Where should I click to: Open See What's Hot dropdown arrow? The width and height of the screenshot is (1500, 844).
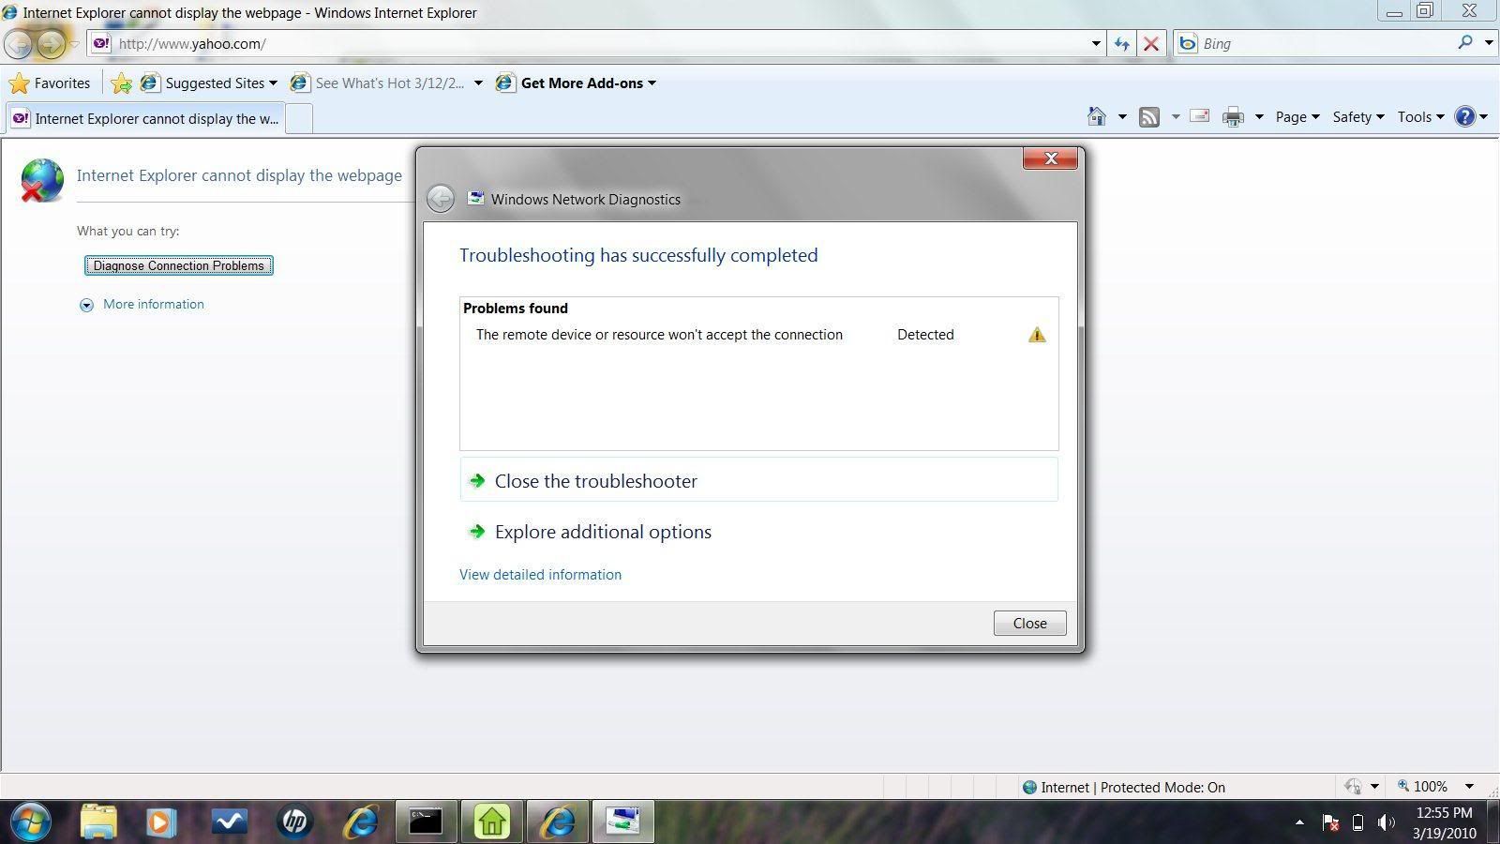[x=478, y=83]
